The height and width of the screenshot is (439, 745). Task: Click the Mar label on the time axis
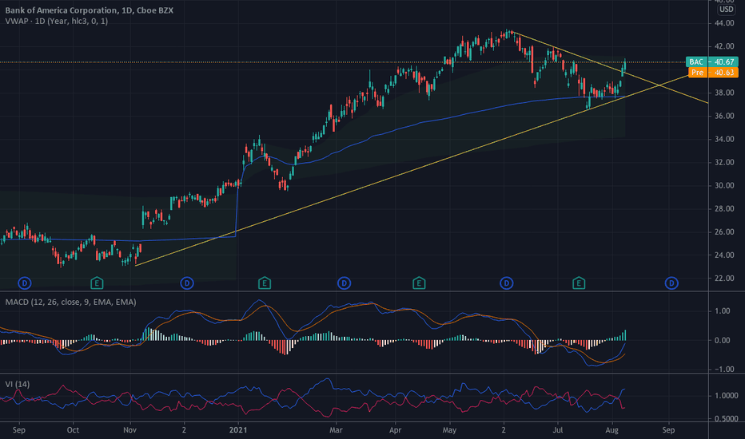click(x=336, y=430)
